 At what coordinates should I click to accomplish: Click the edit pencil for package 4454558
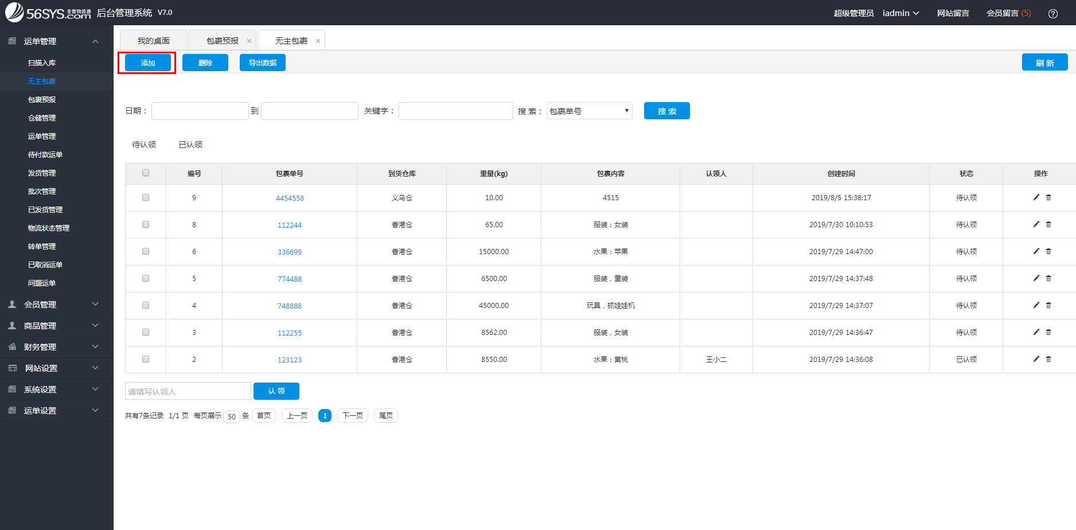tap(1036, 197)
